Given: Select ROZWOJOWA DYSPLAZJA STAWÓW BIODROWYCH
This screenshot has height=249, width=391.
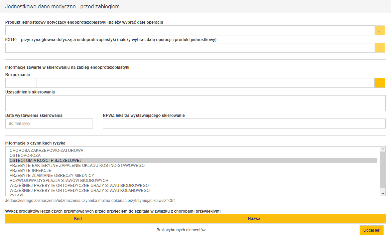Looking at the screenshot, I should click(59, 181).
